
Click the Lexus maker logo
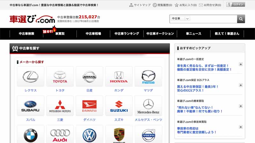pos(31,77)
